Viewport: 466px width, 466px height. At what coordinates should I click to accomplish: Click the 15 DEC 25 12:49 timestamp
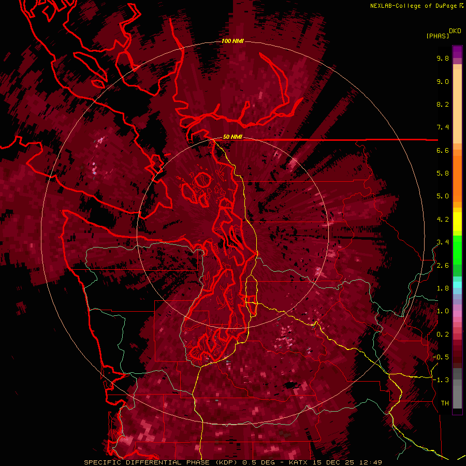[347, 462]
